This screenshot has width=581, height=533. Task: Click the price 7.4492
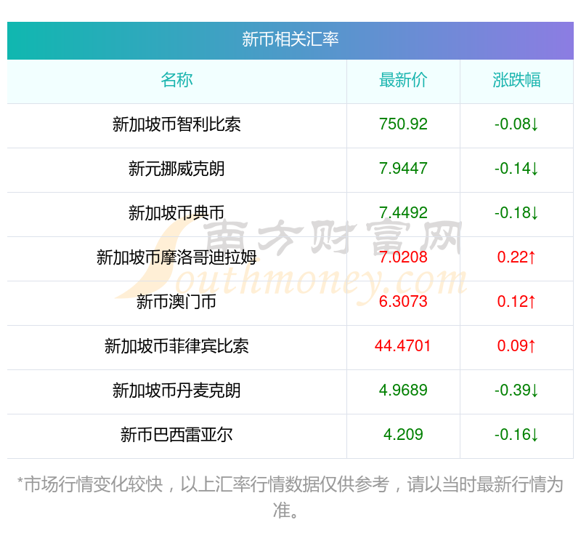(403, 212)
